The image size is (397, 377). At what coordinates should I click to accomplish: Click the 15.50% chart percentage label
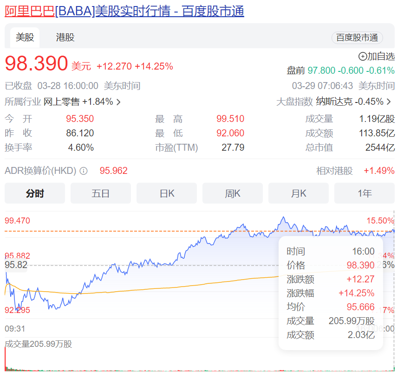tap(381, 221)
